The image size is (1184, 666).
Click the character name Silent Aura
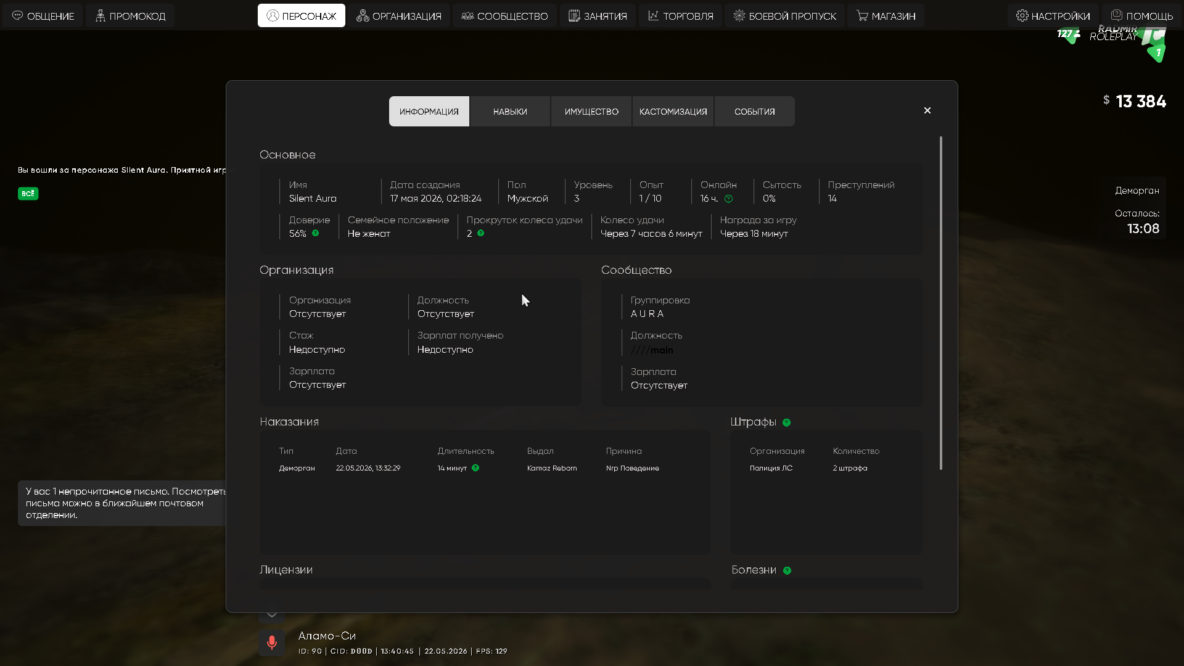313,199
